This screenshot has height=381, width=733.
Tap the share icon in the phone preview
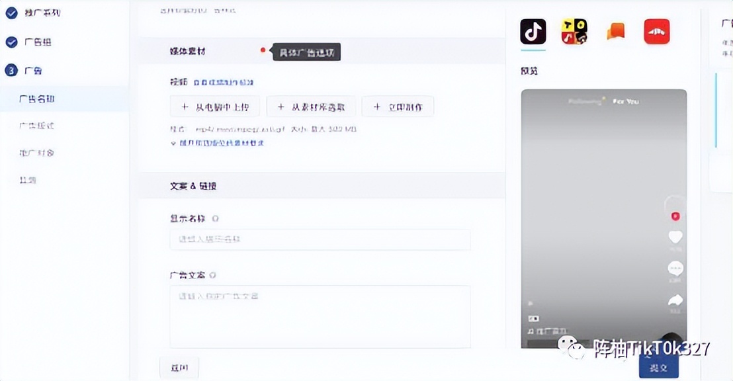pyautogui.click(x=675, y=300)
